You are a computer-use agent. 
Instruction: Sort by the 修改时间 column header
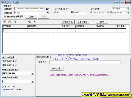[106, 26]
